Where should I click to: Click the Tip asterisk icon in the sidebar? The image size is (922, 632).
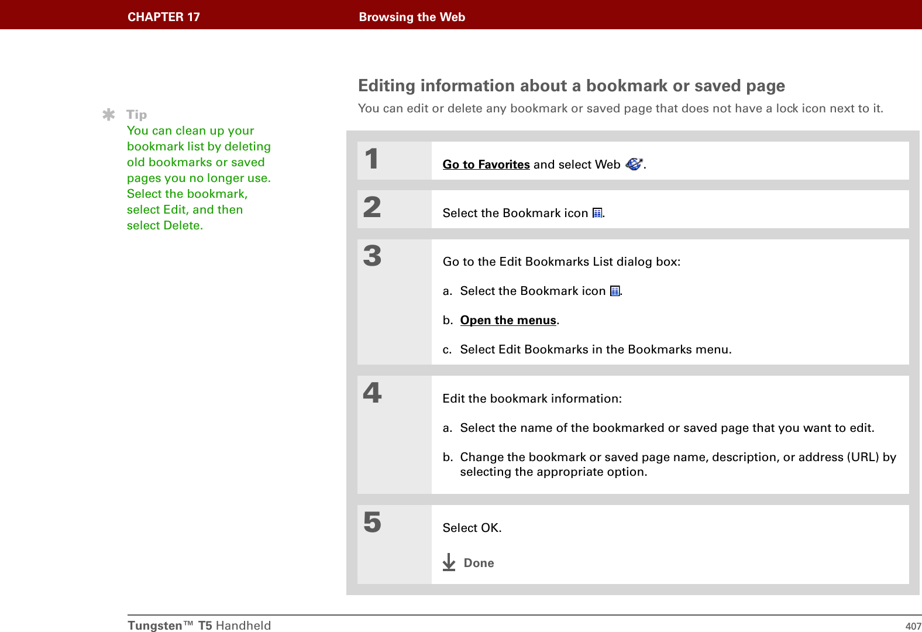click(108, 115)
